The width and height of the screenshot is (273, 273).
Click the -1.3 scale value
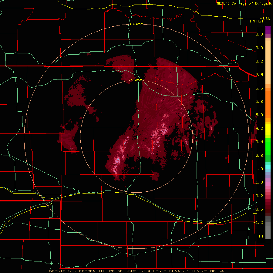[x=258, y=223]
